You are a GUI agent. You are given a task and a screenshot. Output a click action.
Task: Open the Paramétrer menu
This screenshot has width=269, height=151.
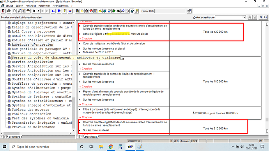tap(44, 6)
